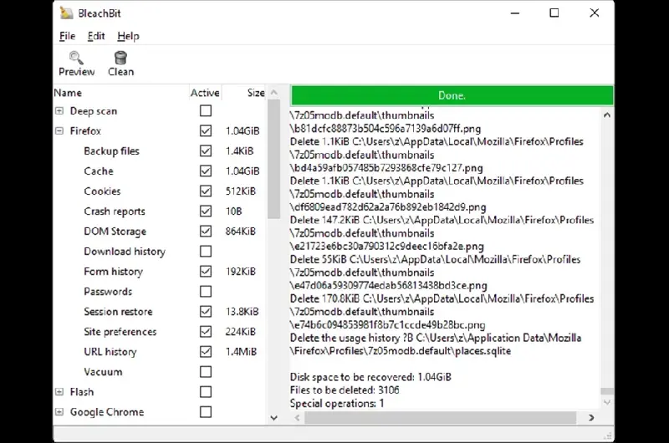Uncheck the Site preferences checkbox
This screenshot has width=669, height=443.
tap(206, 332)
